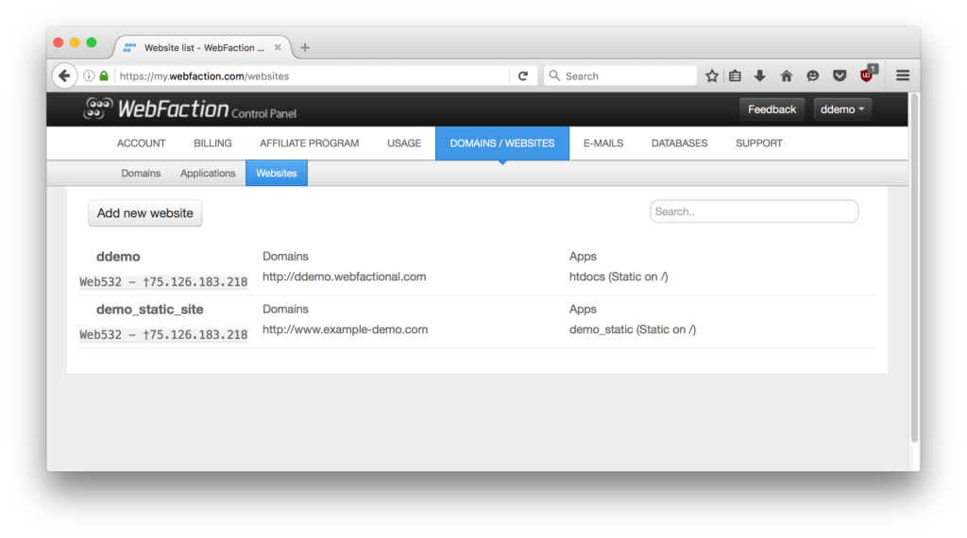
Task: Open a new tab with the plus button
Action: pyautogui.click(x=305, y=47)
